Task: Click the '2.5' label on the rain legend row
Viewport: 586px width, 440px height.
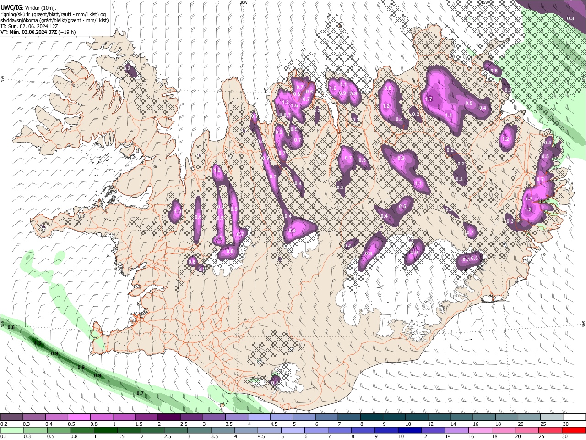Action: pyautogui.click(x=168, y=436)
